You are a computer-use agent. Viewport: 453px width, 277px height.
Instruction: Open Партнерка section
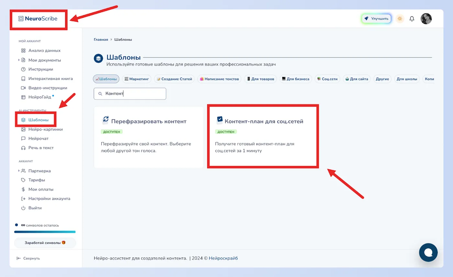tap(36, 171)
